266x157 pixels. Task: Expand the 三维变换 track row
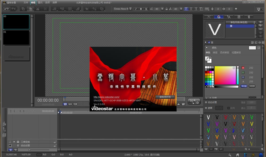click(14, 142)
